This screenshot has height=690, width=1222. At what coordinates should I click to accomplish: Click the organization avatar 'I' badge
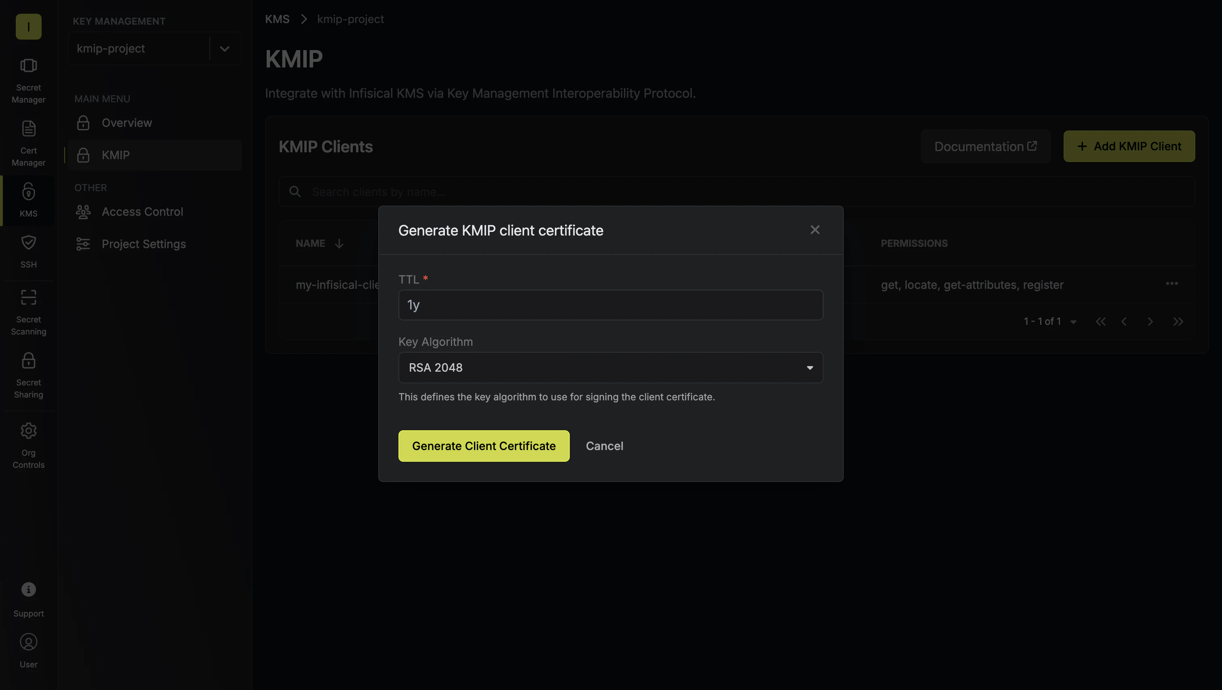(28, 27)
